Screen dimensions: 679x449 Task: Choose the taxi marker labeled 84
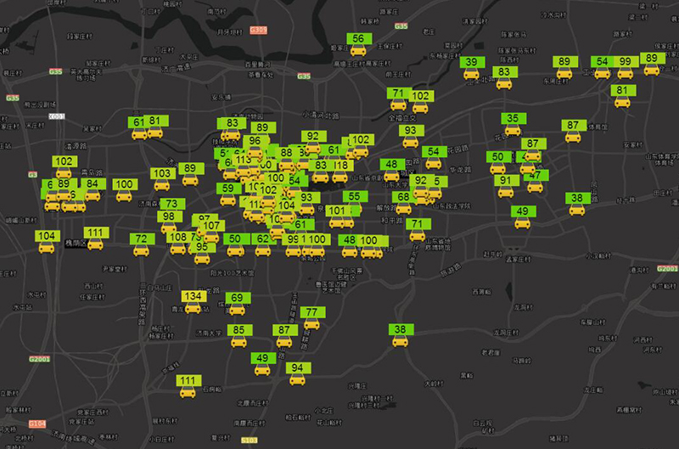coord(93,197)
